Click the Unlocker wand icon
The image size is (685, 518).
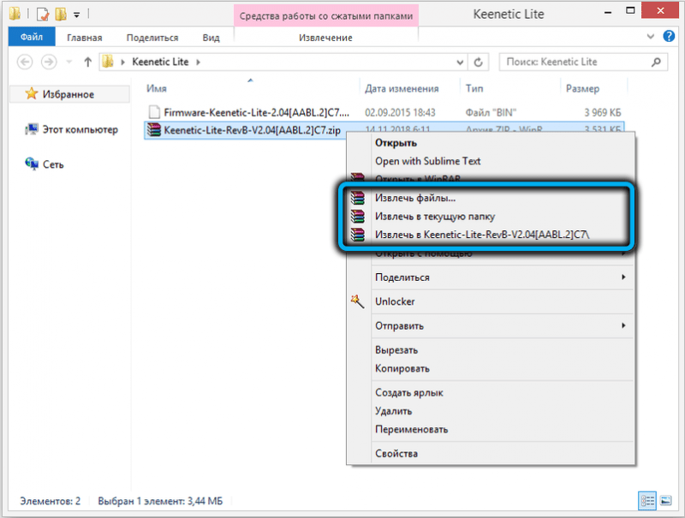pos(357,301)
